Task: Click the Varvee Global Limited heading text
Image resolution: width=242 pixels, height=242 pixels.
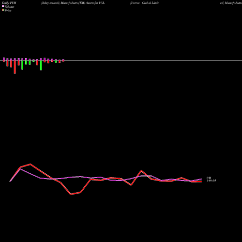Action: [x=144, y=3]
